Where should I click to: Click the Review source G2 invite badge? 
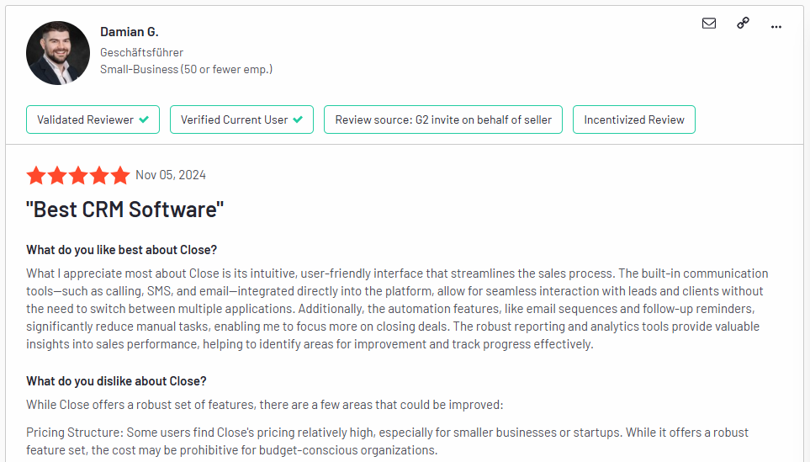(x=443, y=119)
